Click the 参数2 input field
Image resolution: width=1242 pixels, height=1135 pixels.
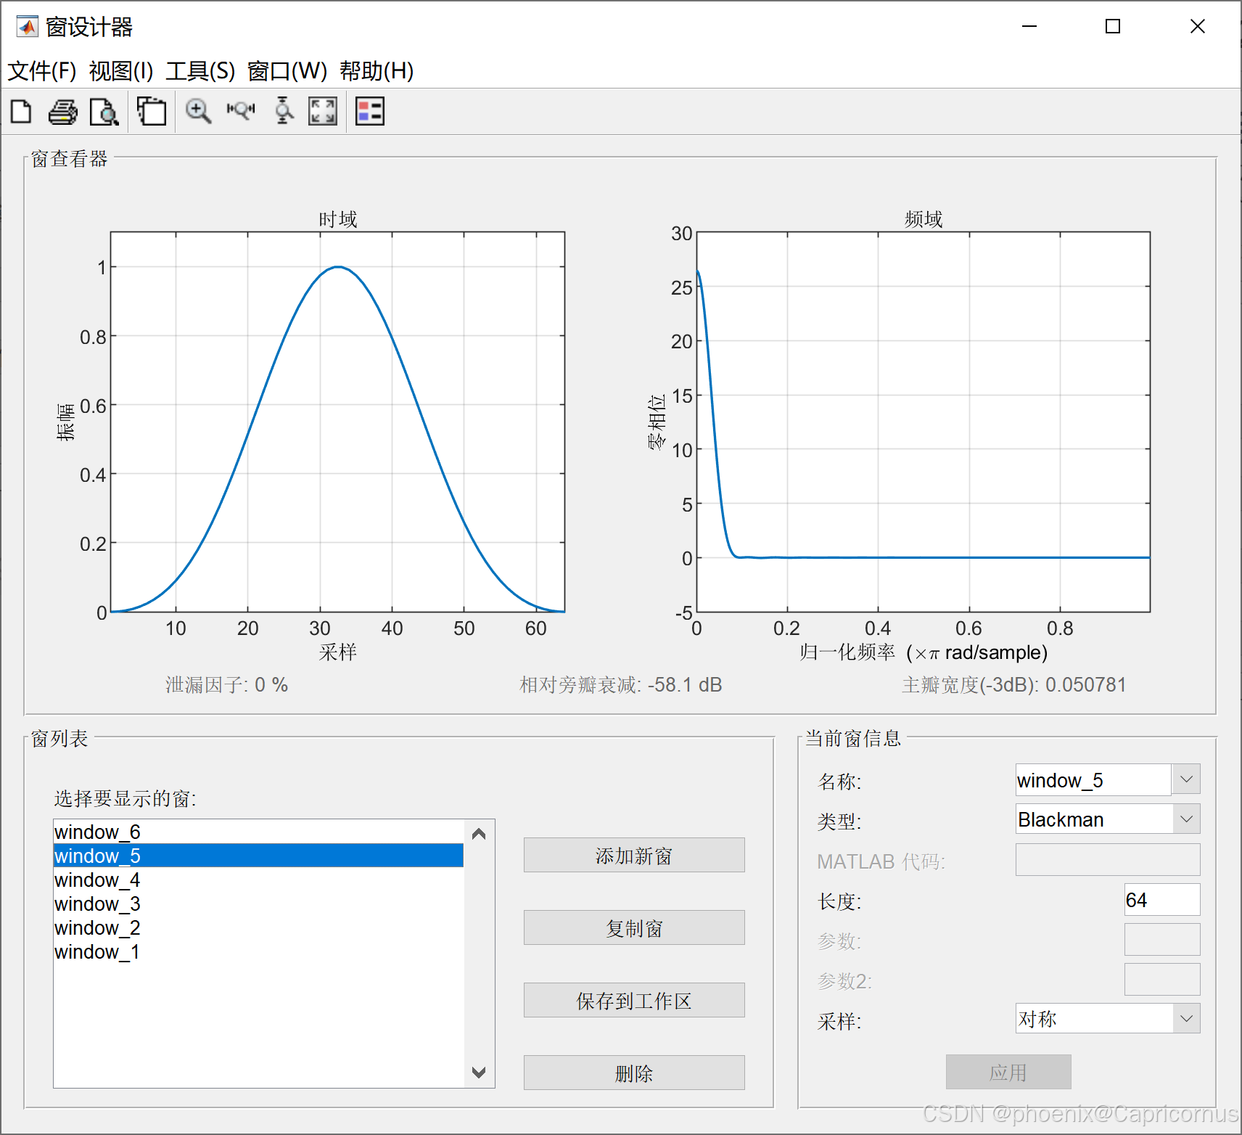(x=1162, y=980)
